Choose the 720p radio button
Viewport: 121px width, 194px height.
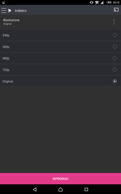(115, 70)
